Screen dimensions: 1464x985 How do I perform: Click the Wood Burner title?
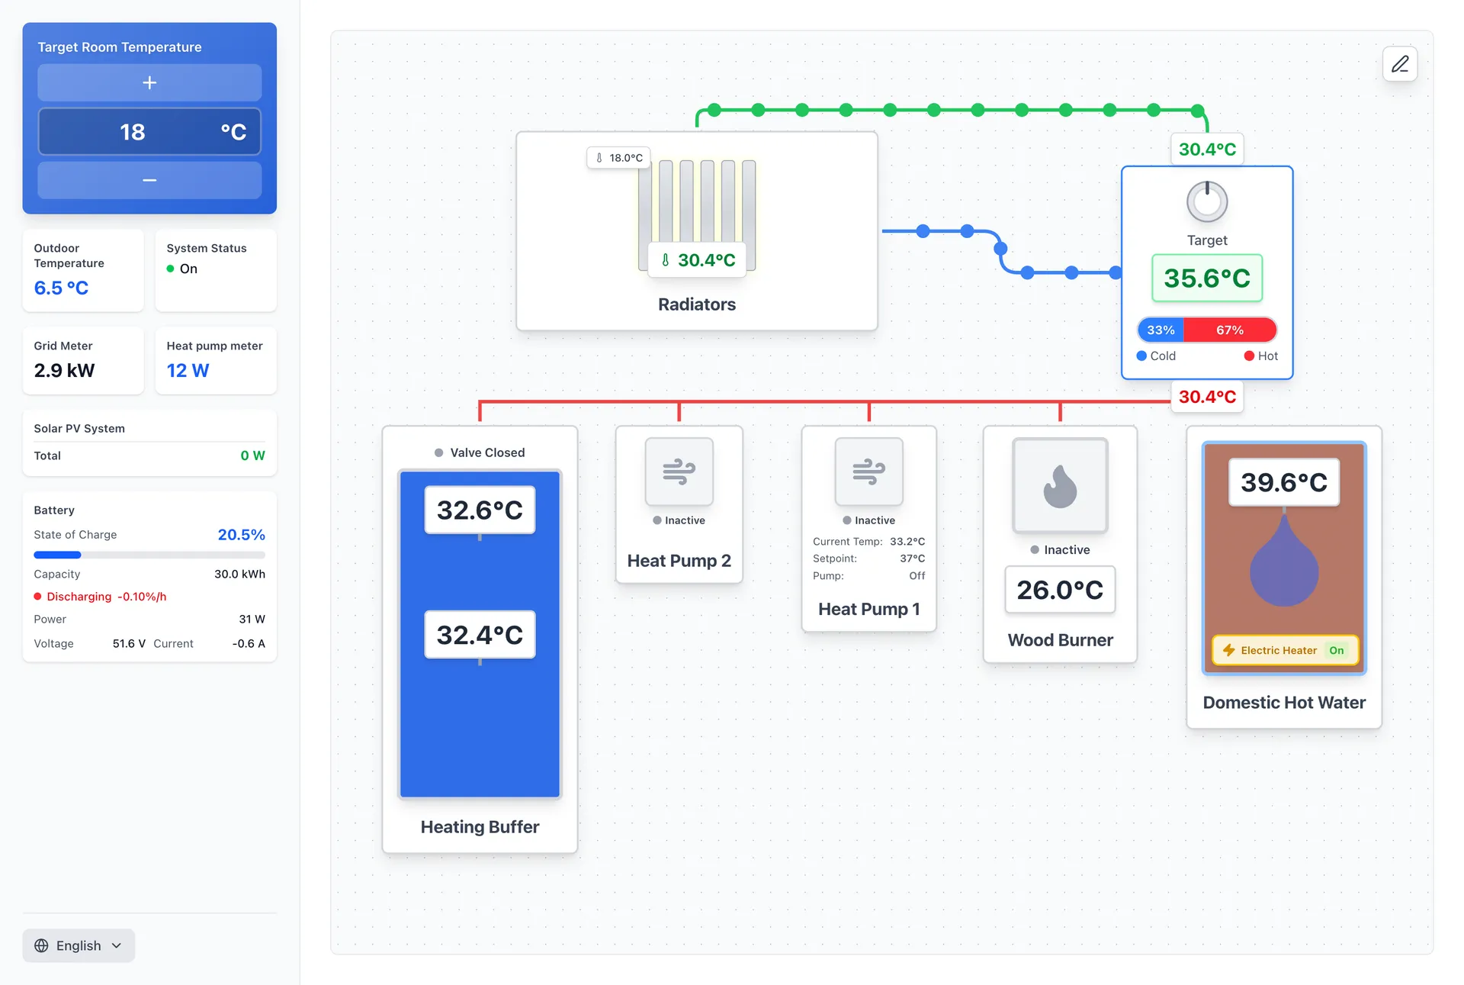tap(1060, 640)
